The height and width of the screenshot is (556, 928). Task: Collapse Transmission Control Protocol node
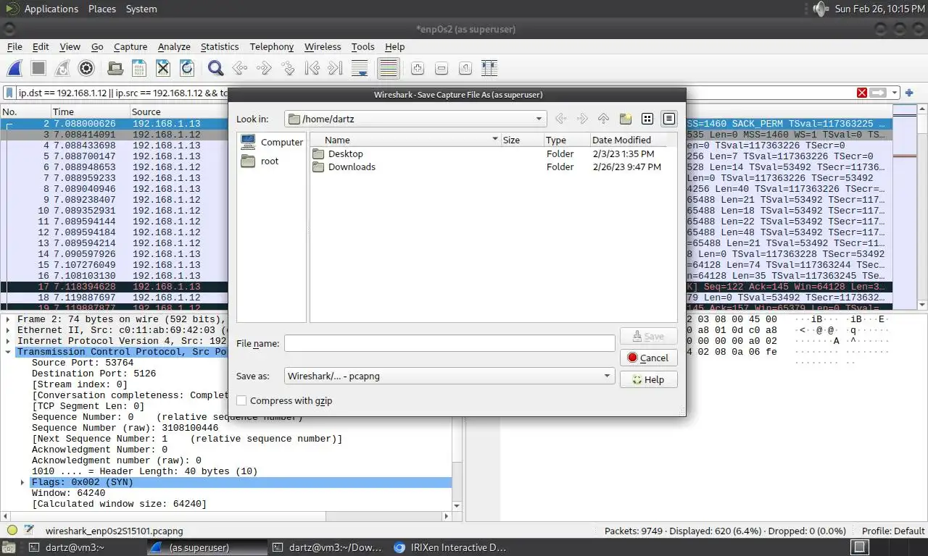8,352
